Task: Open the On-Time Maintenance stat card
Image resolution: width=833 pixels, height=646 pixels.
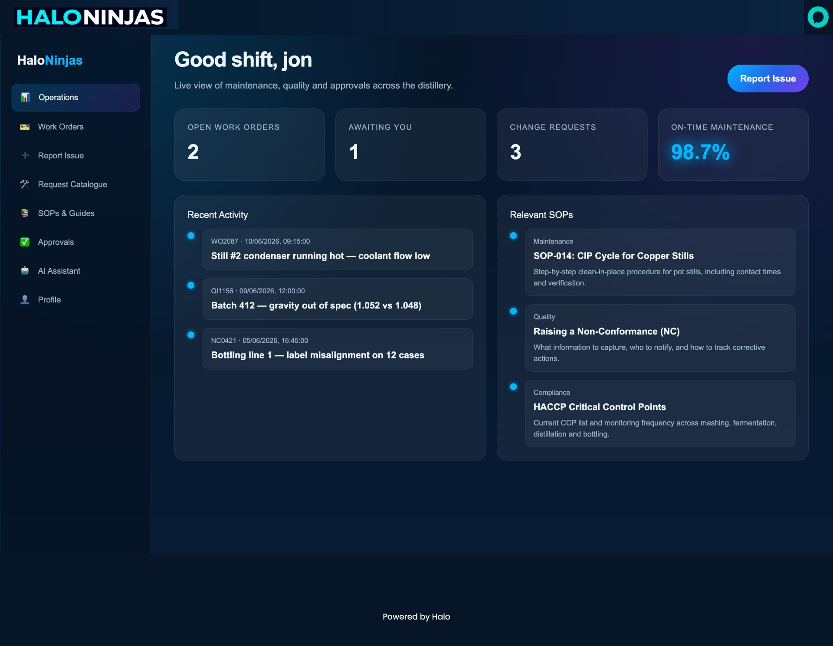Action: 733,144
